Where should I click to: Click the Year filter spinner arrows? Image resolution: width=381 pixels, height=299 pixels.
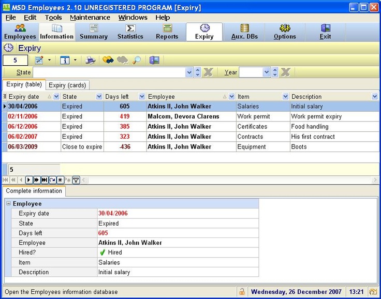coord(275,72)
